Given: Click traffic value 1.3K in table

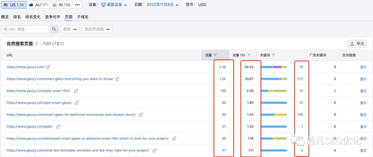Looking at the screenshot, I should tap(222, 79).
